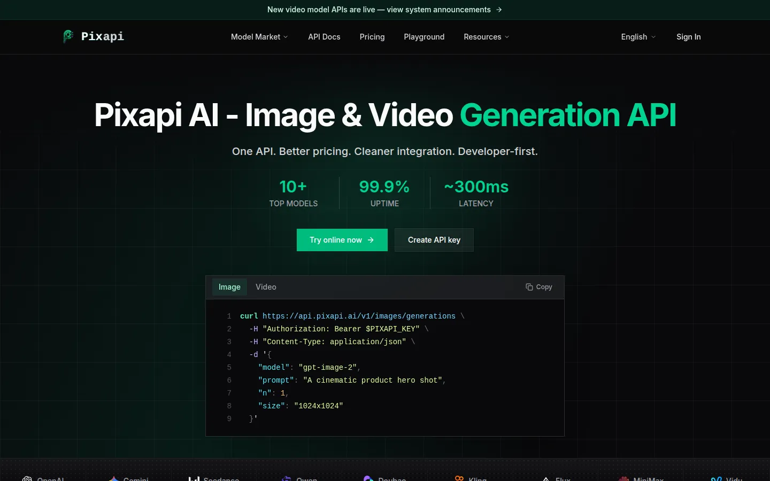Click the -d '{ code line

pyautogui.click(x=260, y=355)
